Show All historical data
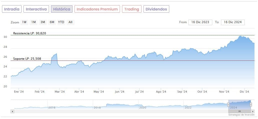 click(x=70, y=22)
